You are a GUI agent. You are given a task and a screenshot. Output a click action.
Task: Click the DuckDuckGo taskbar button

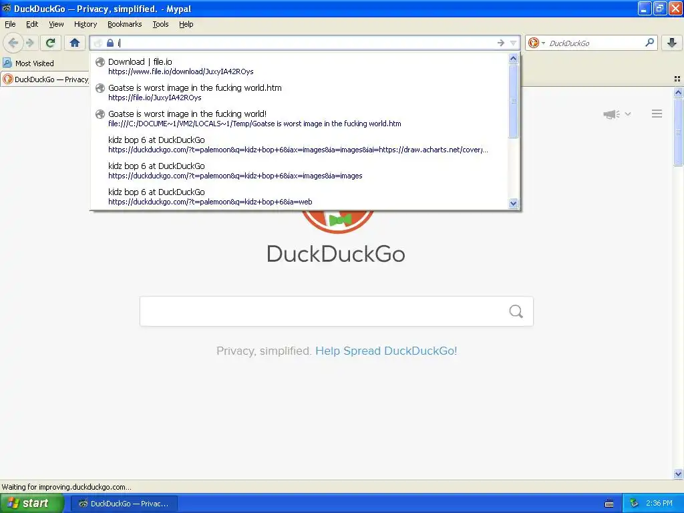coord(124,504)
